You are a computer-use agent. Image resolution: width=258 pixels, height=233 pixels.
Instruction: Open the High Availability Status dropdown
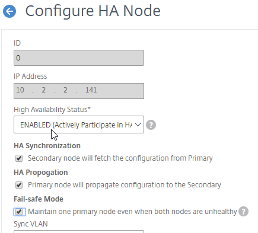(x=79, y=125)
